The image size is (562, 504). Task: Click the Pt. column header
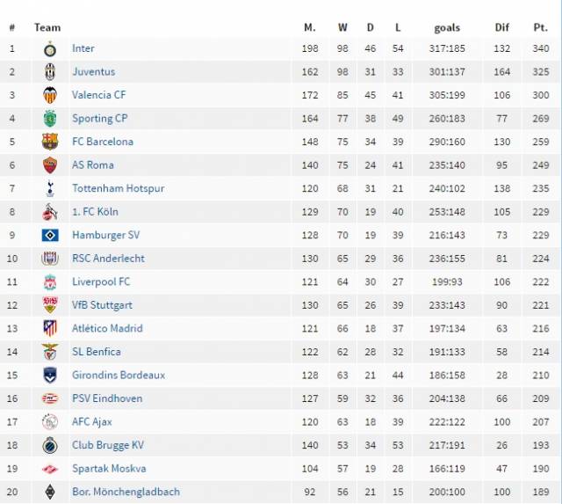coord(541,27)
